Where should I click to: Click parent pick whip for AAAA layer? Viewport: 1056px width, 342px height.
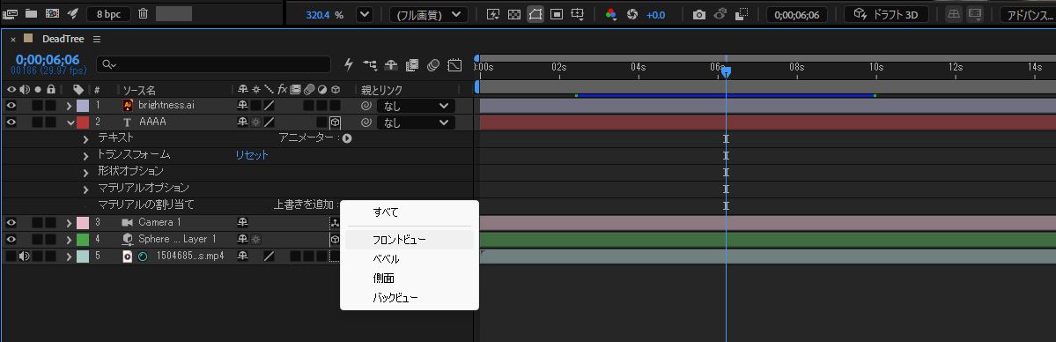[x=366, y=123]
